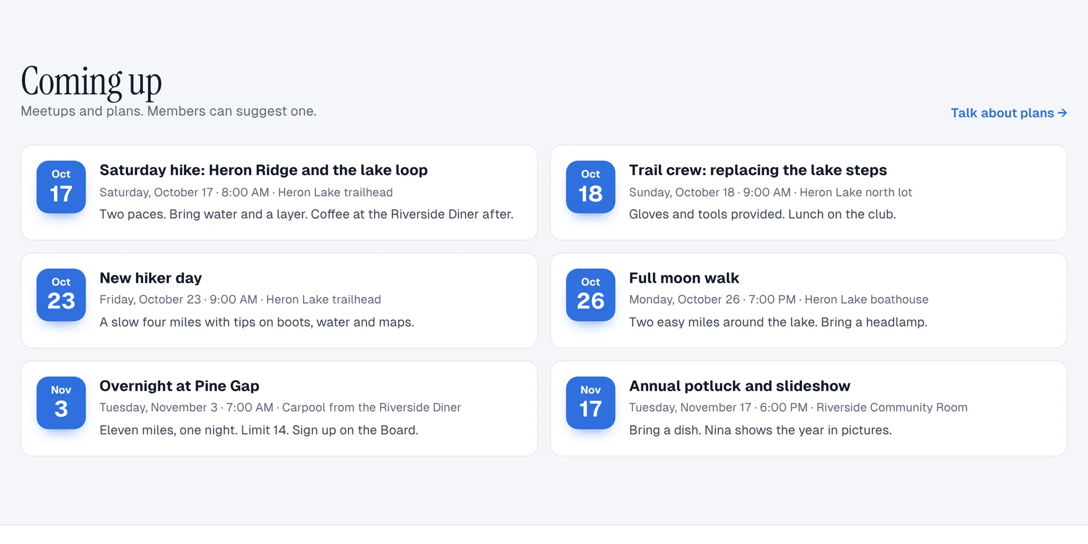Viewport: 1088px width, 544px height.
Task: Click 'Saturday, October 17 · 8:00 AM' details line
Action: (x=246, y=192)
